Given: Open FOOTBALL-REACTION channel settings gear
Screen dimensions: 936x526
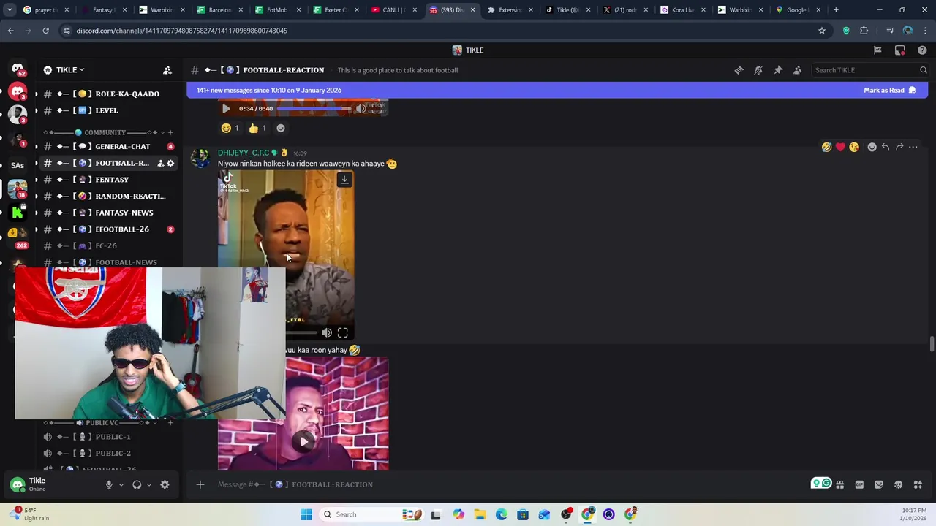Looking at the screenshot, I should pyautogui.click(x=170, y=163).
